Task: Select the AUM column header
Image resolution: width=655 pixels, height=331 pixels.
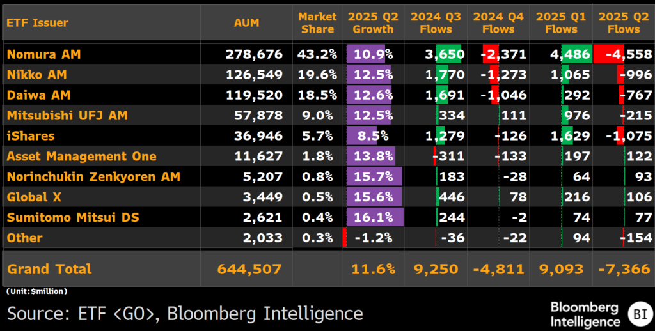Action: 246,23
